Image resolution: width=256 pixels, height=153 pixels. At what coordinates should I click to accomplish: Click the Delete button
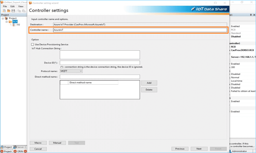pos(149,90)
